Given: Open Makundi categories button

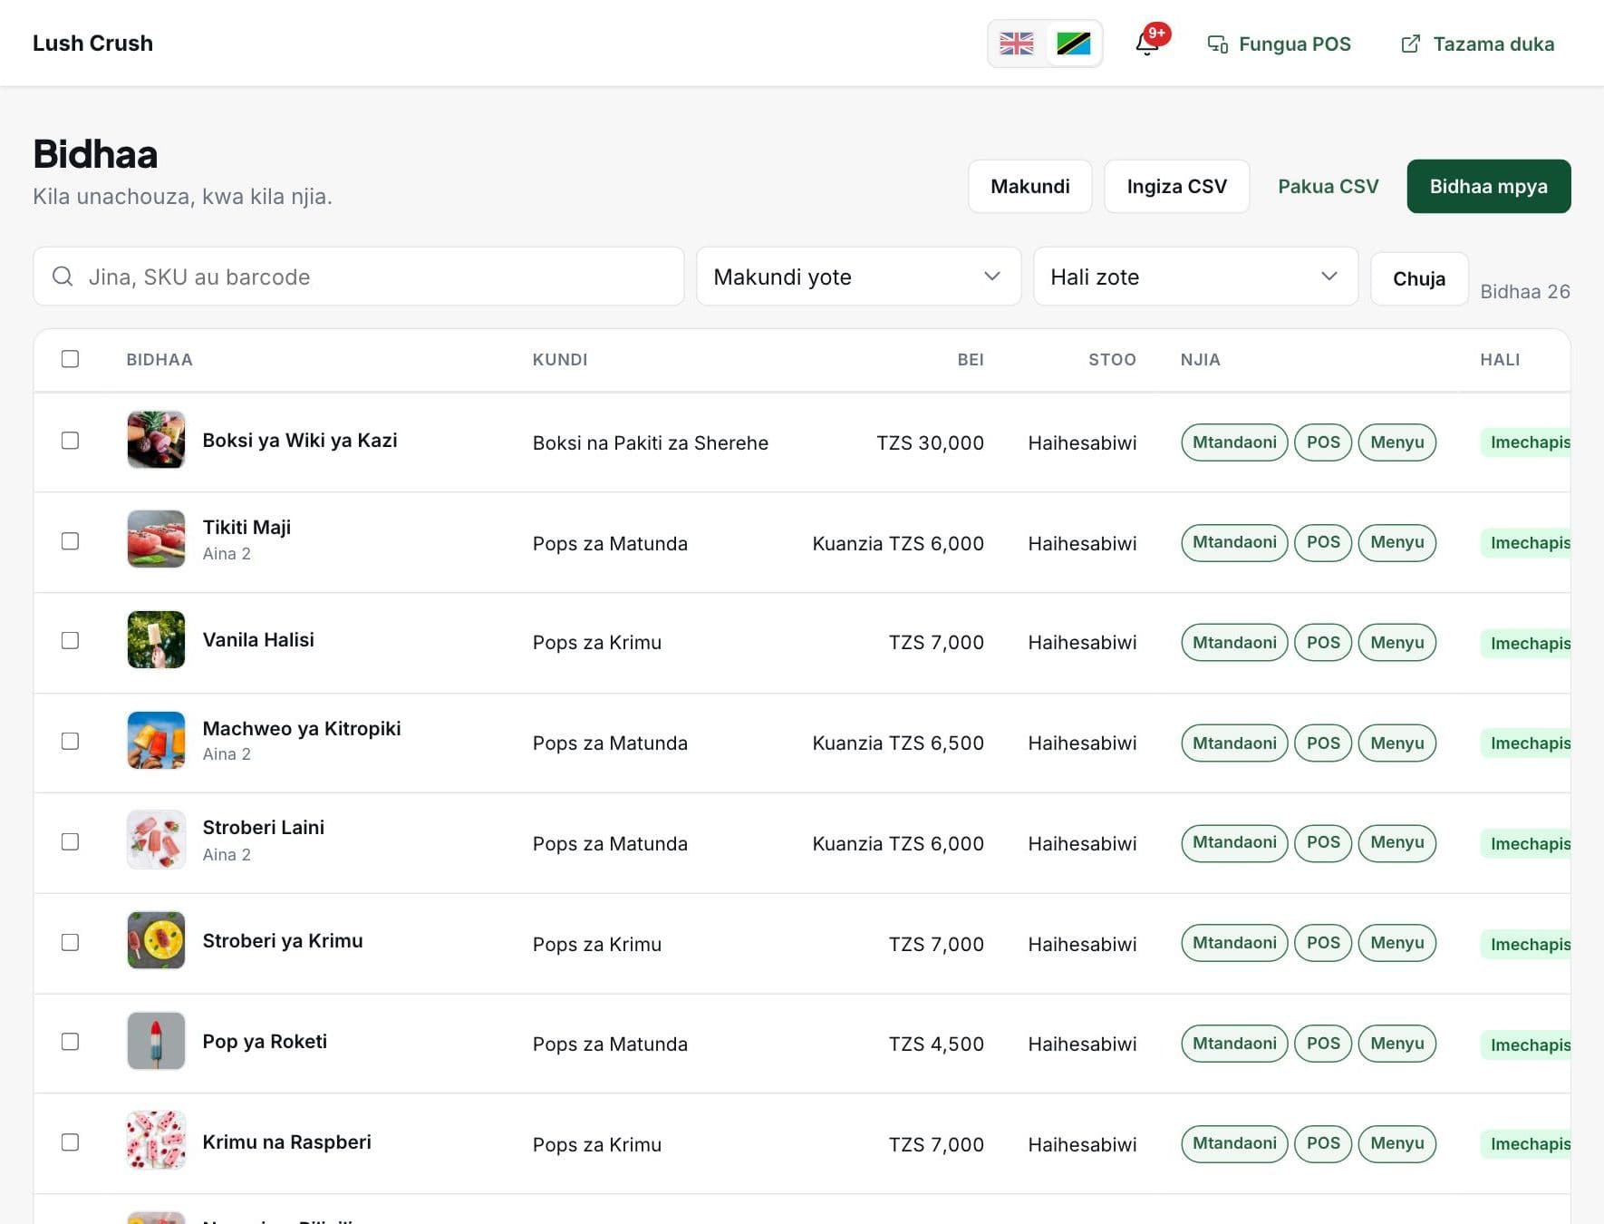Looking at the screenshot, I should [1029, 187].
